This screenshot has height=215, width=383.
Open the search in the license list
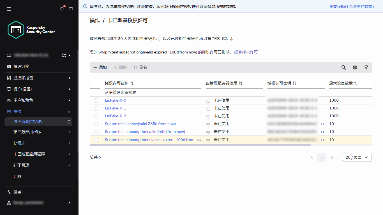pos(343,67)
